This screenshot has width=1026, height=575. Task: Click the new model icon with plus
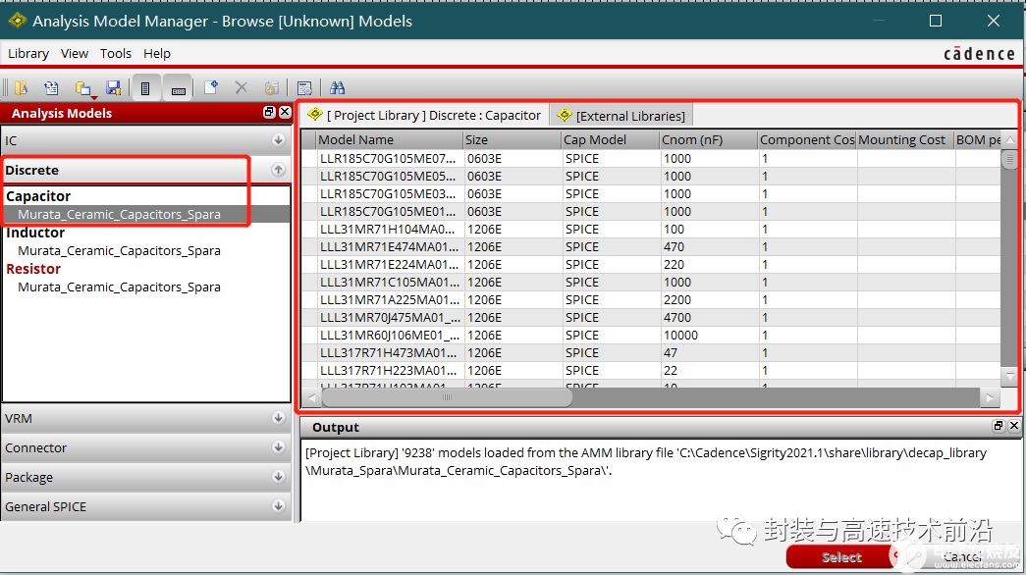click(x=210, y=88)
